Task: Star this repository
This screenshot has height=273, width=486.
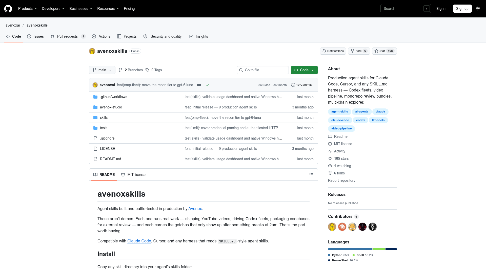Action: (384, 51)
